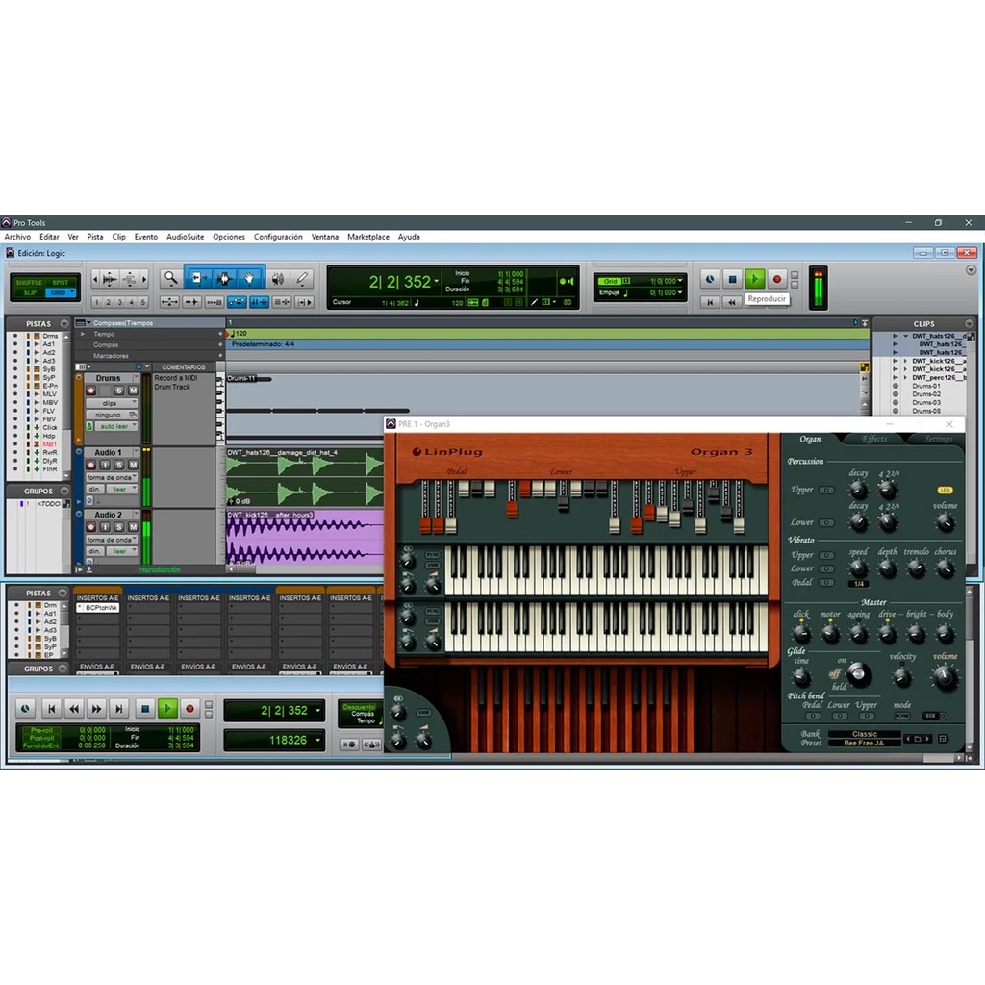Screen dimensions: 985x985
Task: Click the top toolbar Play button
Action: 754,279
